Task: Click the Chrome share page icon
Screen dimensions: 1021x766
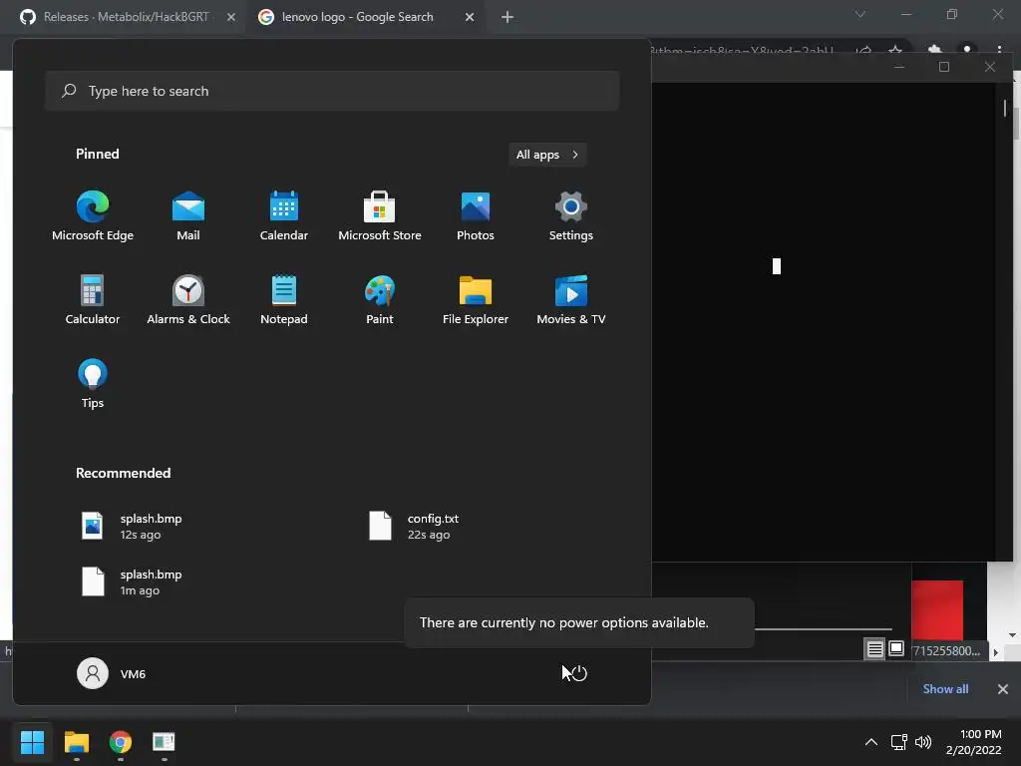Action: [863, 50]
